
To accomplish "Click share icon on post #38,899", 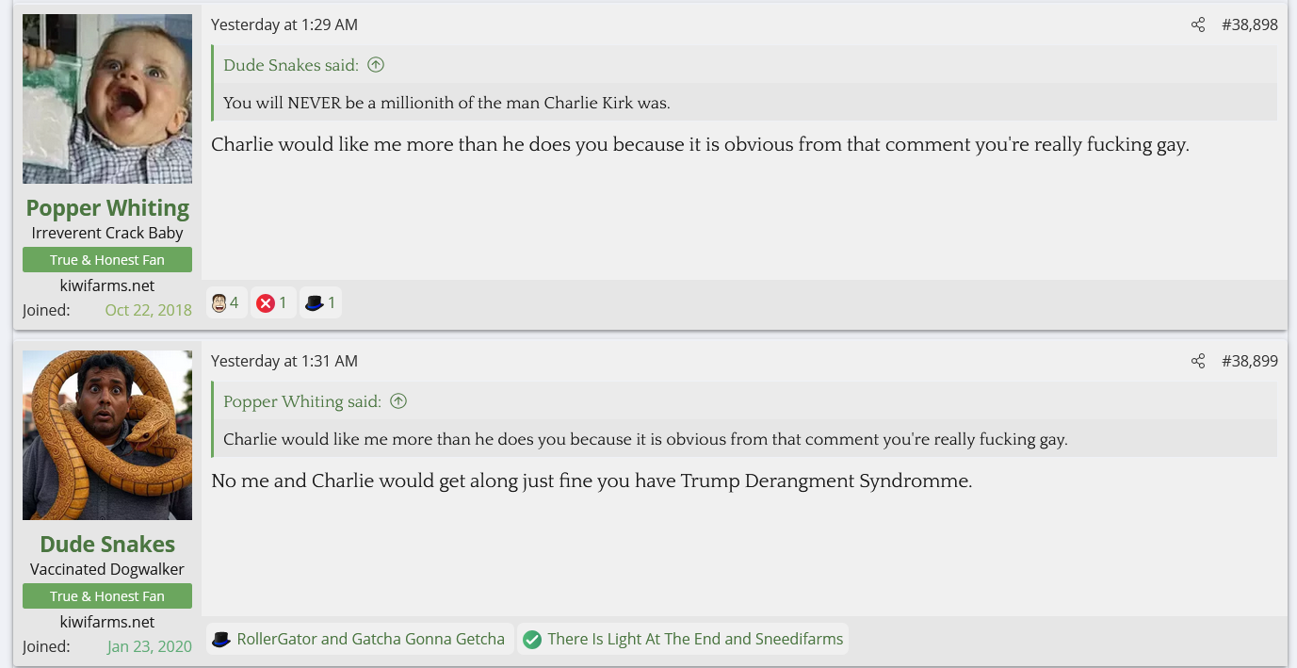I will coord(1197,362).
